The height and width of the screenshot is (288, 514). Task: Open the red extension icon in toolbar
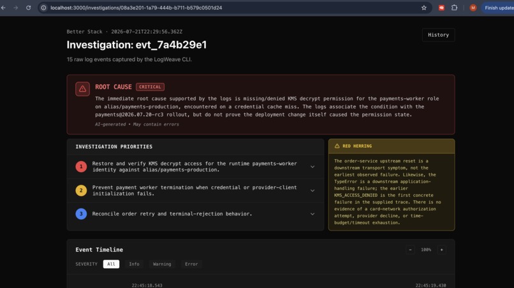pos(441,8)
